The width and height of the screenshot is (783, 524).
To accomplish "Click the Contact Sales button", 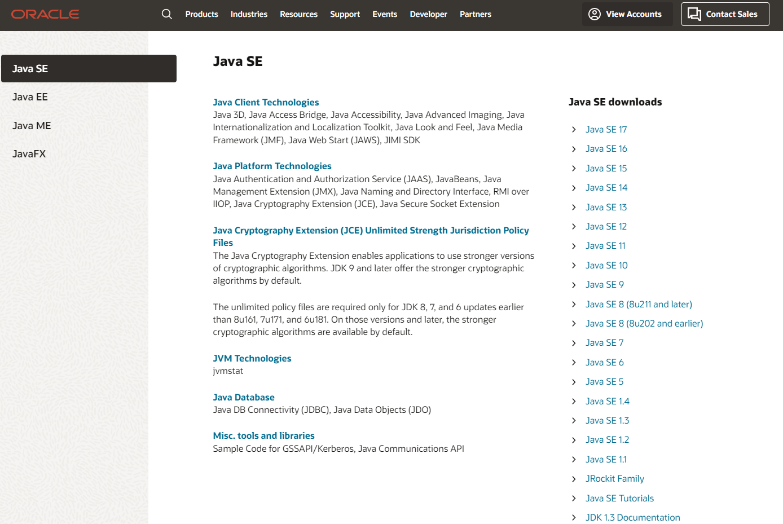I will click(725, 14).
